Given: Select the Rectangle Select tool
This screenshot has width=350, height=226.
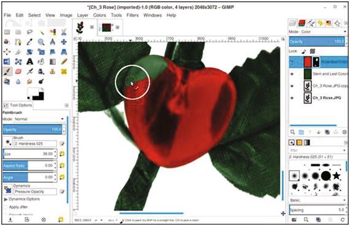Looking at the screenshot, I should pos(7,32).
